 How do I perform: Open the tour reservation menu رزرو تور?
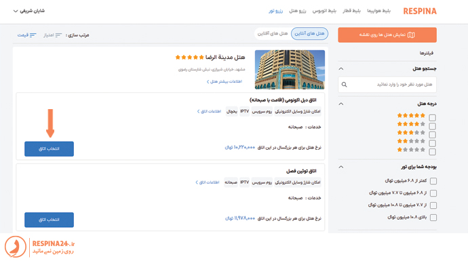[275, 11]
